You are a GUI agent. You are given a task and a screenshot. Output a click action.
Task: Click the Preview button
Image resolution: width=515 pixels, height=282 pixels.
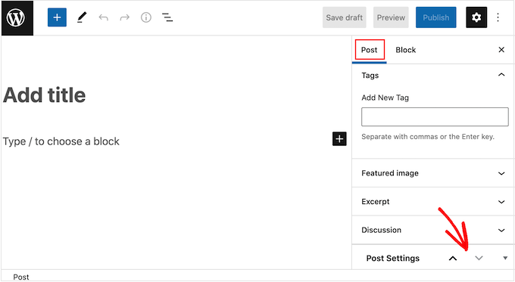tap(391, 17)
